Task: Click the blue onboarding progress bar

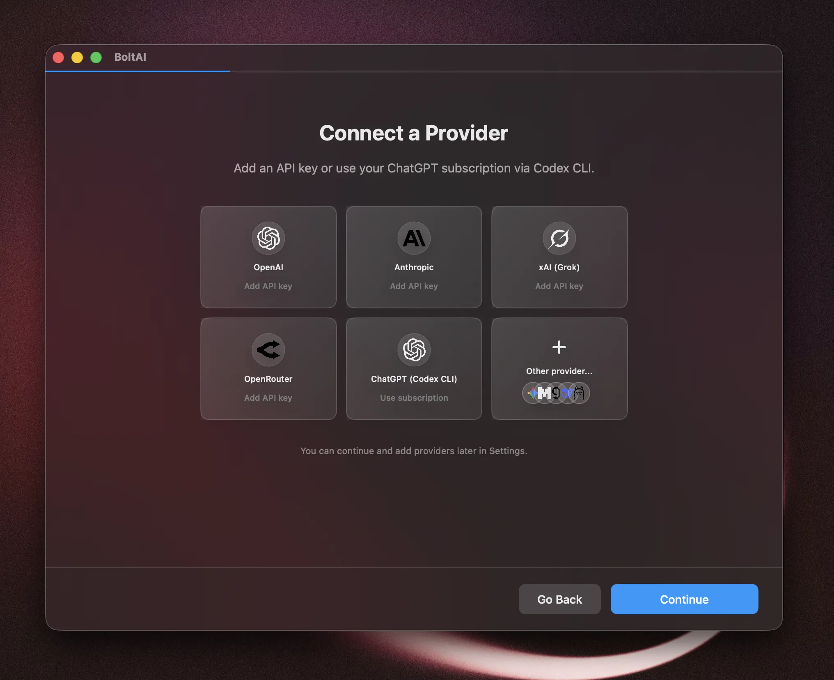Action: tap(137, 71)
